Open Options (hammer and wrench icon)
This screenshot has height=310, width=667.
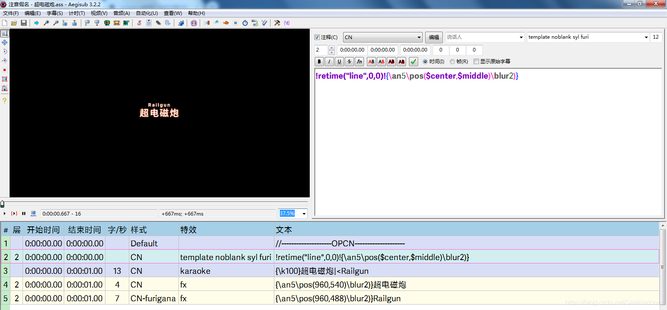(277, 23)
